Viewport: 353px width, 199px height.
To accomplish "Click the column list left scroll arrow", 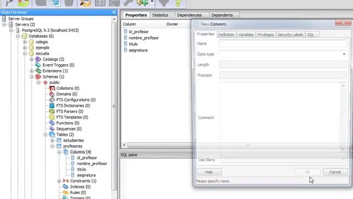I will 124,145.
